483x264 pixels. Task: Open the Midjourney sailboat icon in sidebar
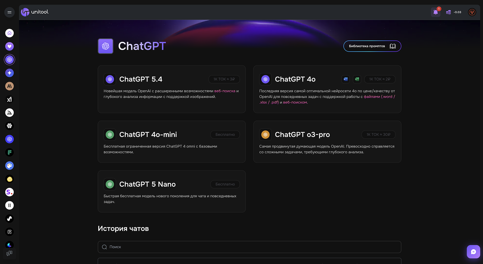(x=10, y=113)
